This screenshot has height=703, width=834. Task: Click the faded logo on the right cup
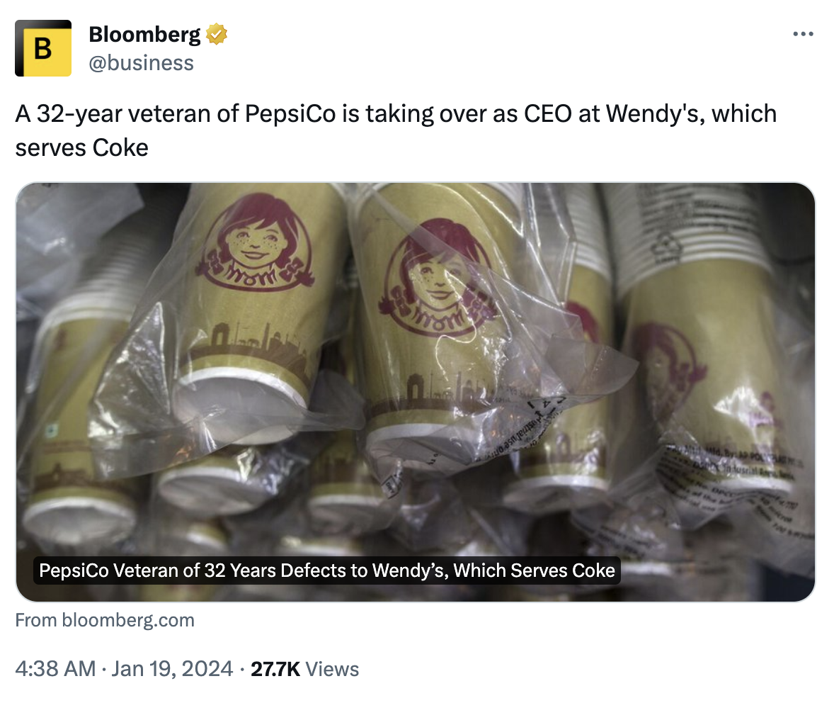pyautogui.click(x=666, y=361)
